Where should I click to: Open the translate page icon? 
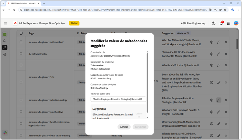pos(210,10)
